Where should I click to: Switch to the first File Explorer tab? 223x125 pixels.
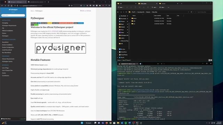coord(126,3)
